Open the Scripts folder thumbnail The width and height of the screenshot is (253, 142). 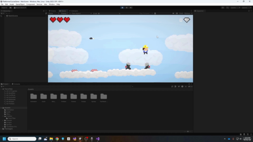pyautogui.click(x=83, y=97)
